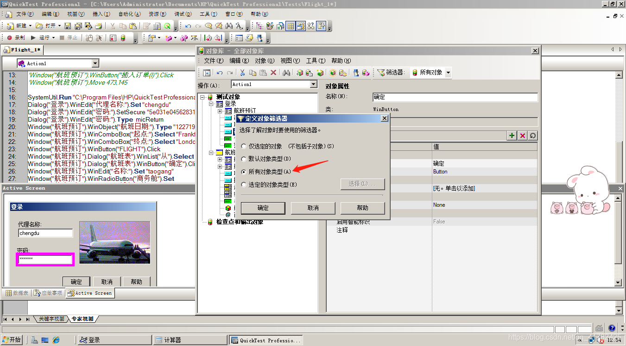Click the Paste icon in the main toolbar
626x346 pixels.
(134, 26)
